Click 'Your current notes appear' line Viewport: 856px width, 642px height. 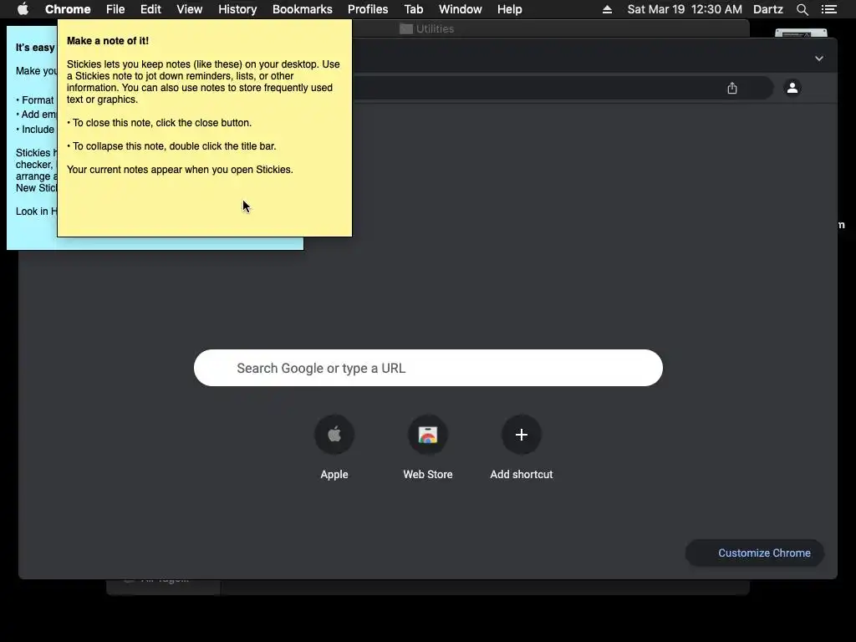tap(180, 170)
